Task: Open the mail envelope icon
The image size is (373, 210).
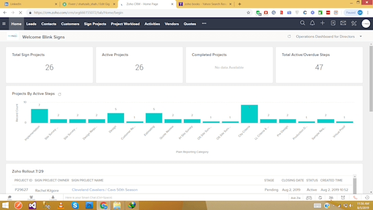Action: point(343,23)
